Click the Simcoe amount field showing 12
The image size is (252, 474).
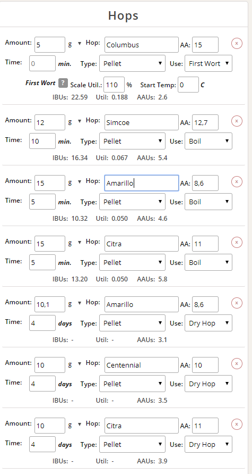pyautogui.click(x=50, y=122)
